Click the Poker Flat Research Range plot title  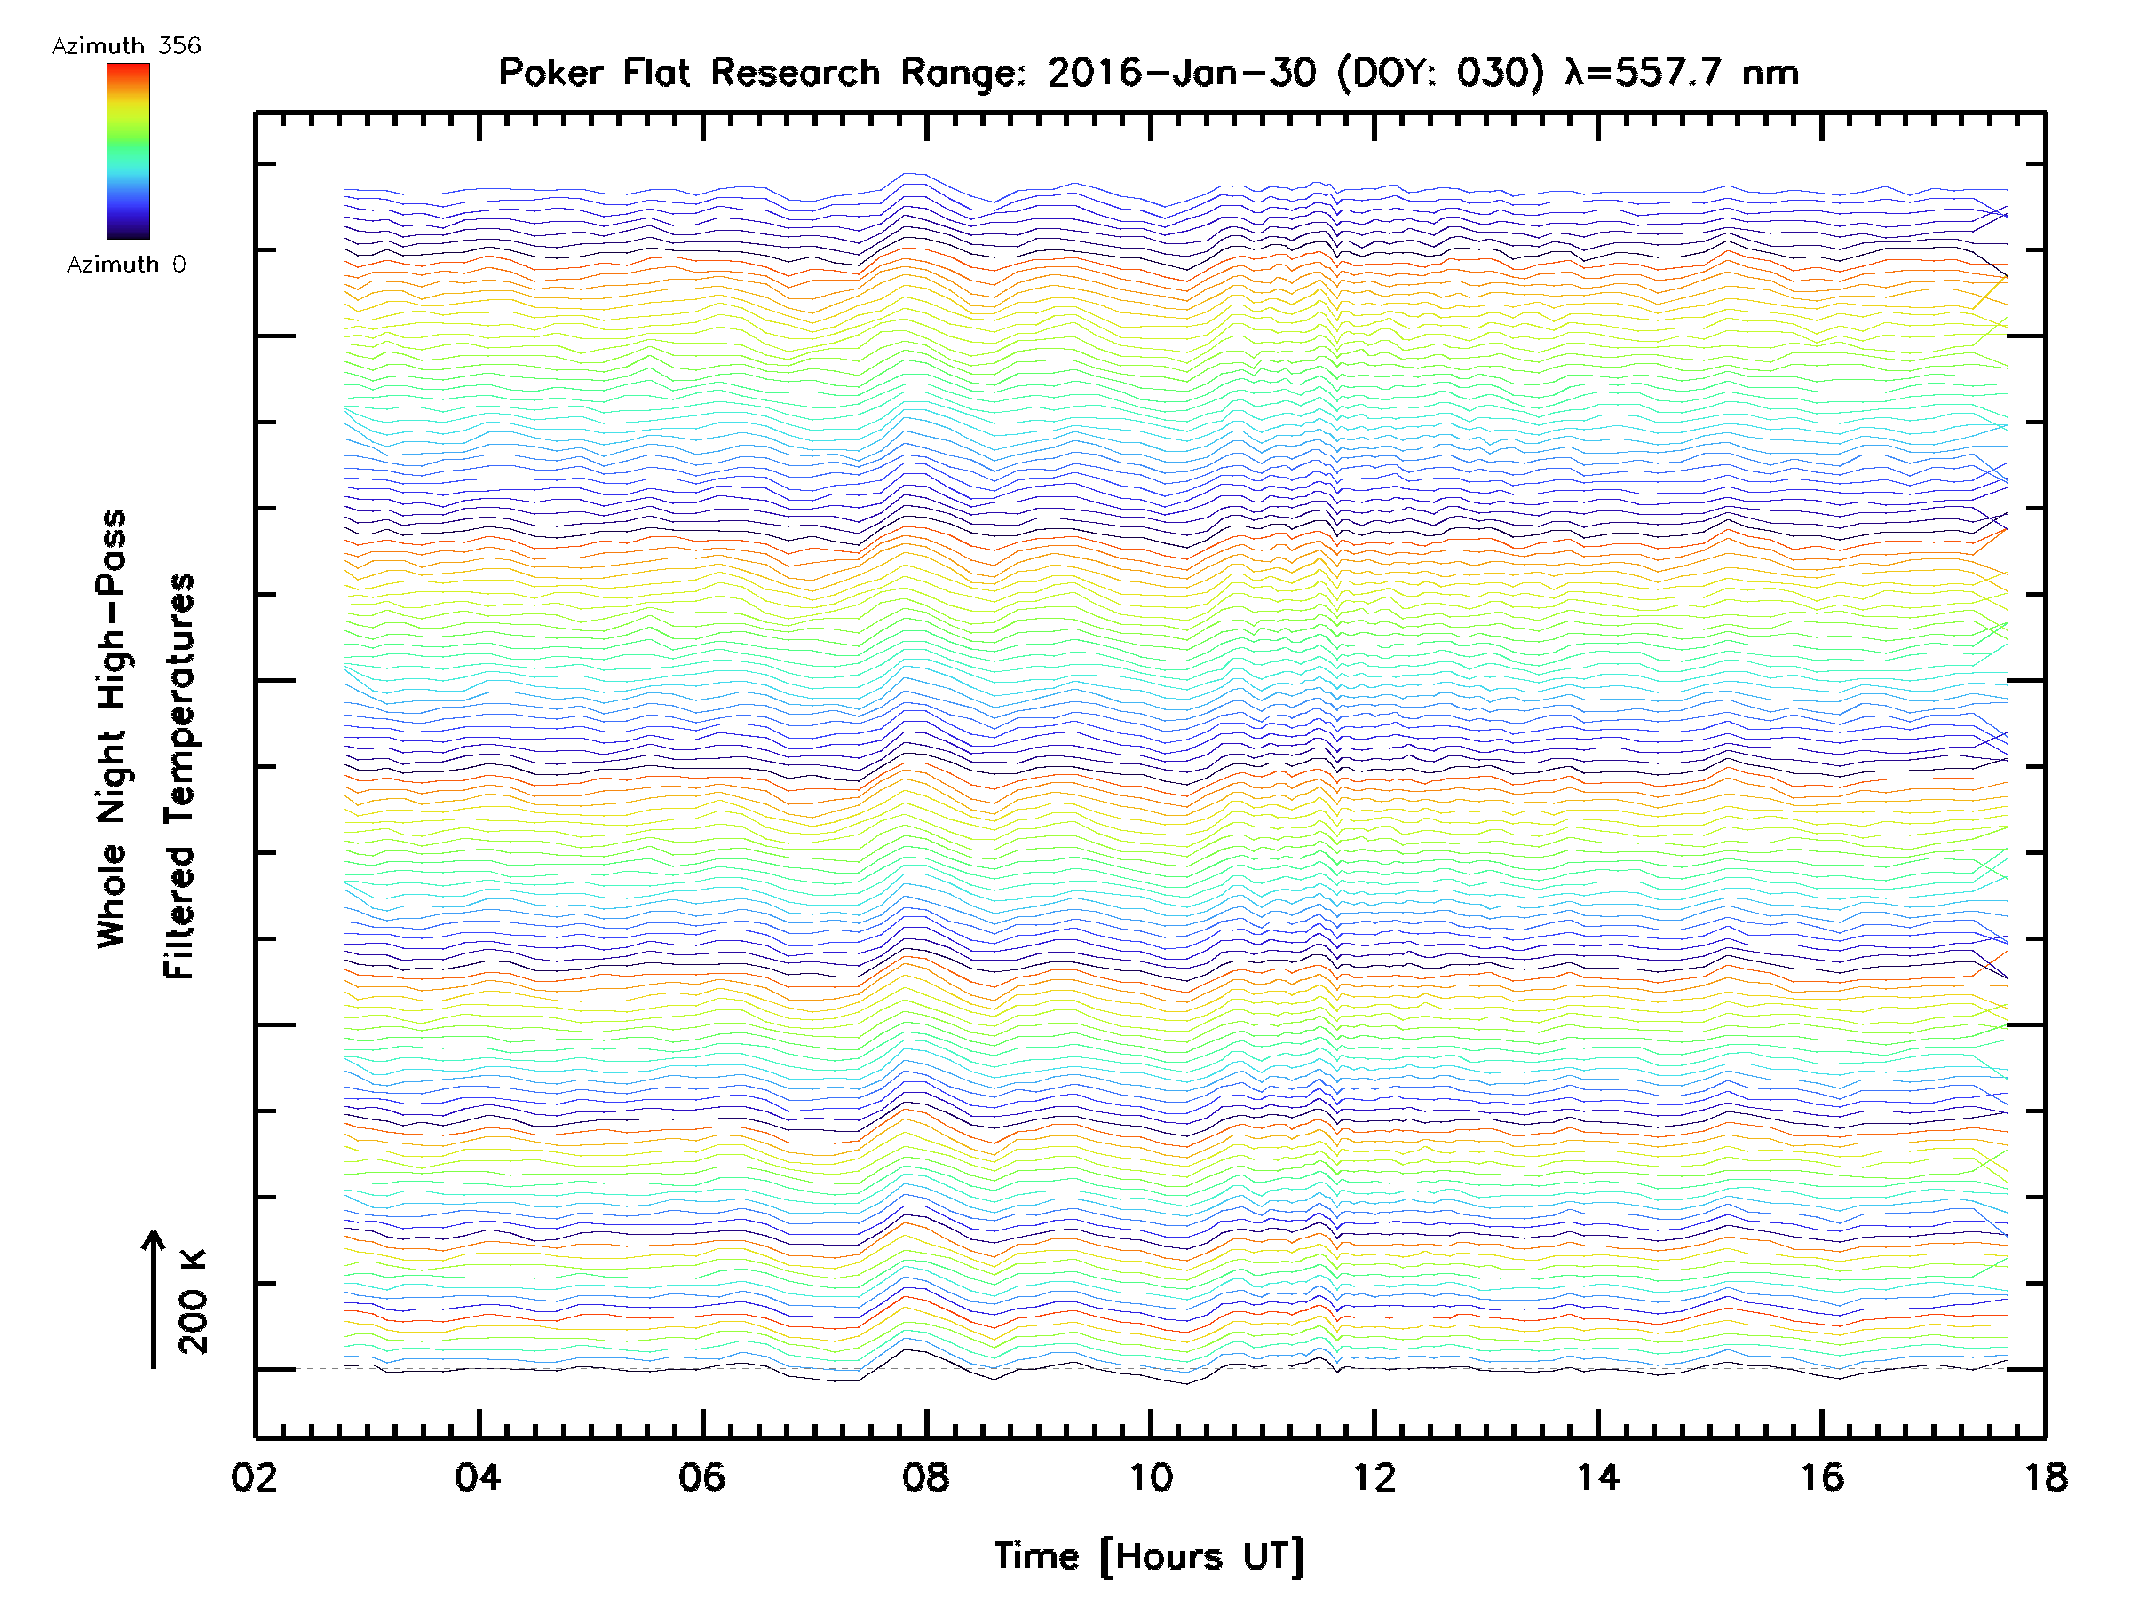click(1148, 73)
